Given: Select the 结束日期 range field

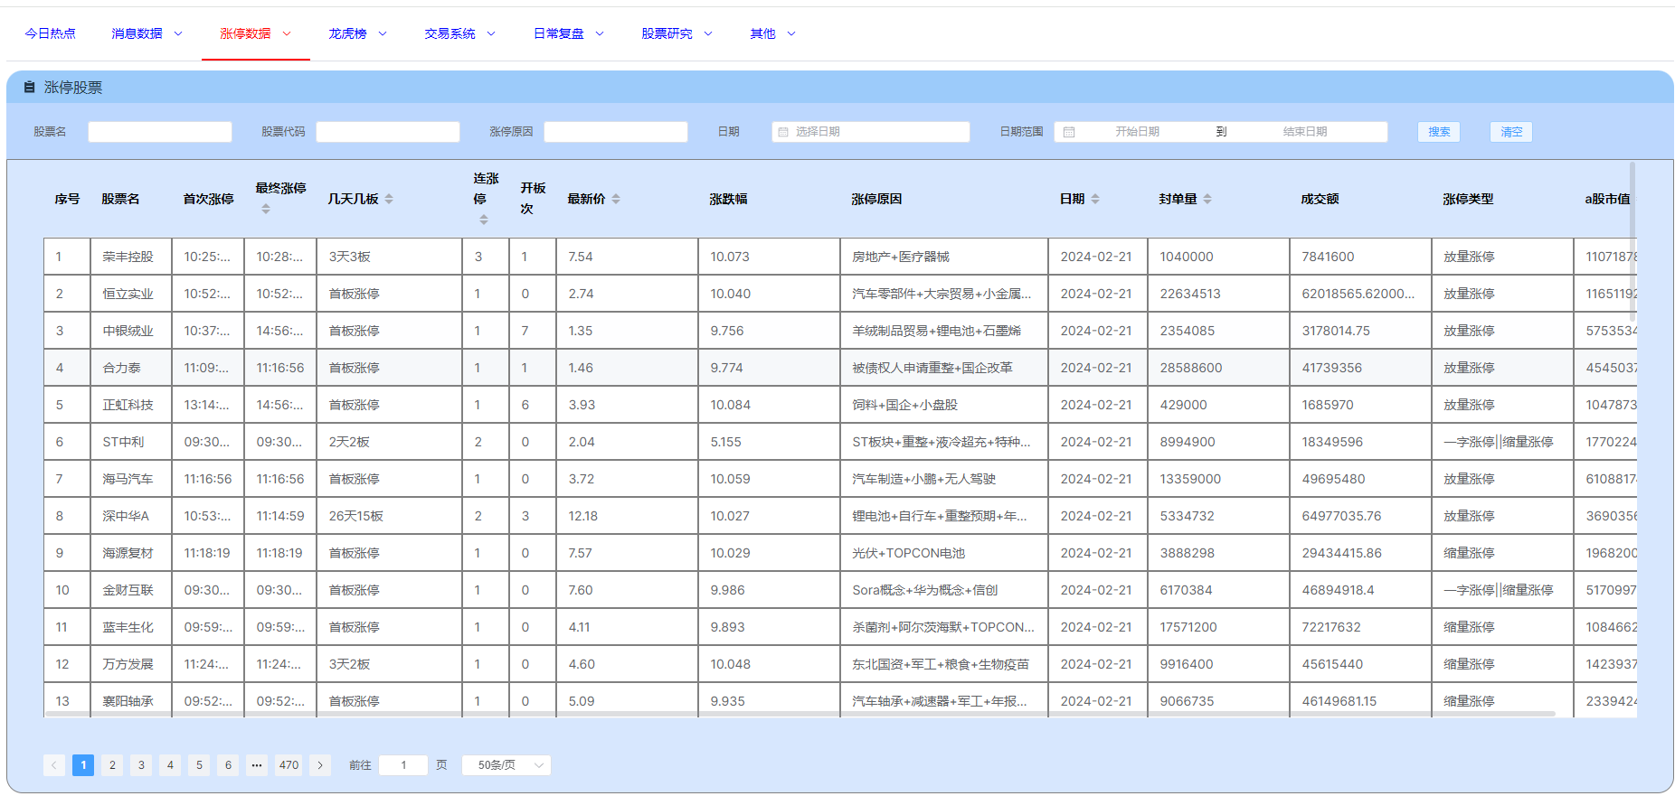Looking at the screenshot, I should [1305, 132].
